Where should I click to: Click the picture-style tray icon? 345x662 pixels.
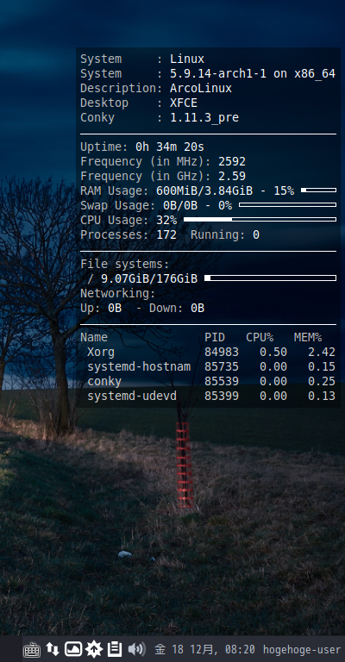click(x=73, y=649)
